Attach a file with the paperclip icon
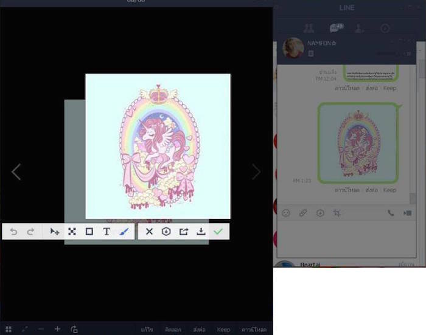426x335 pixels. [303, 213]
